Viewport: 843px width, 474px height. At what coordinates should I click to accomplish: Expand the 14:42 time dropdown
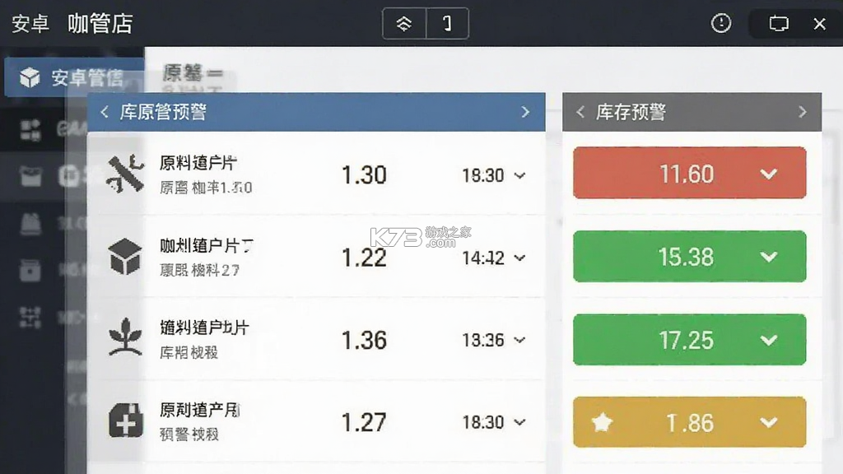pyautogui.click(x=519, y=258)
